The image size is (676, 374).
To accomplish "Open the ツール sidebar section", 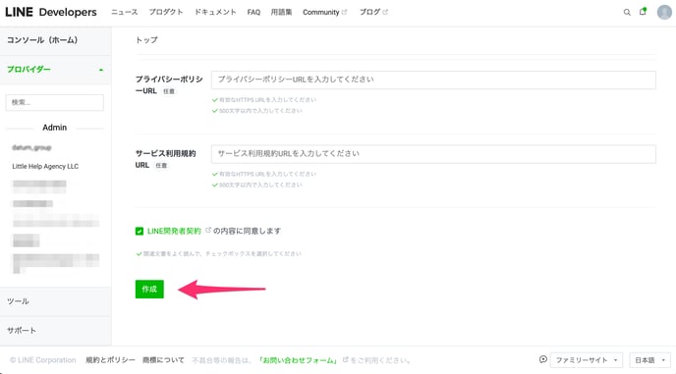I will 56,301.
